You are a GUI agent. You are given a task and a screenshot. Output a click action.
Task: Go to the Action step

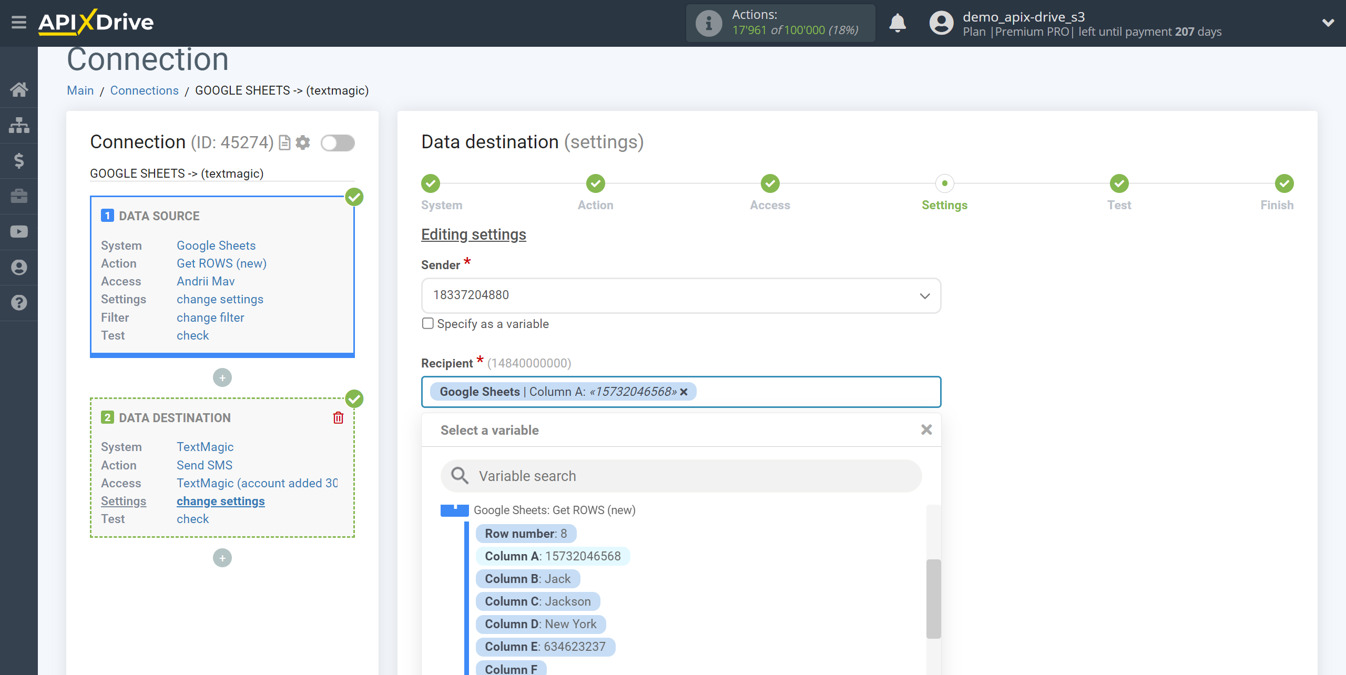[x=596, y=183]
